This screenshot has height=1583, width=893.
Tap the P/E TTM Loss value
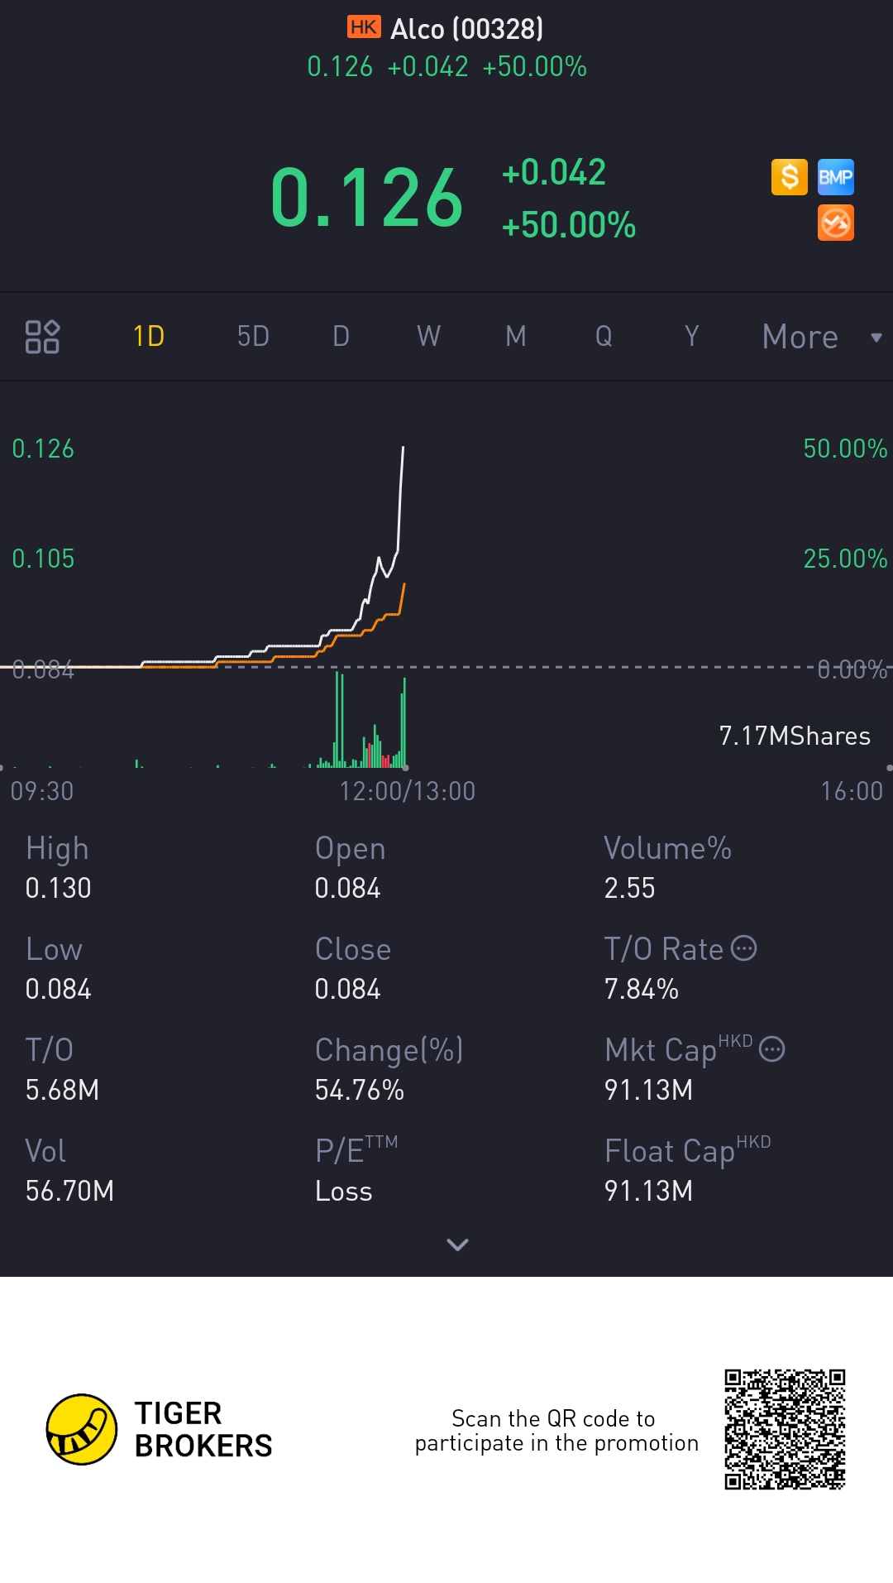[343, 1191]
